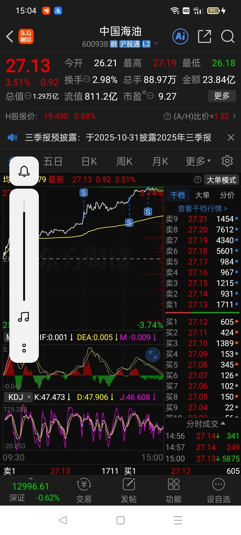Open the 功能 functions icon
Screen dimensions: 241x535
[x=174, y=491]
